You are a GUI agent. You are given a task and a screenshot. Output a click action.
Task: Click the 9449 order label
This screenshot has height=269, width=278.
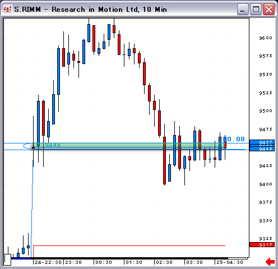(x=53, y=145)
